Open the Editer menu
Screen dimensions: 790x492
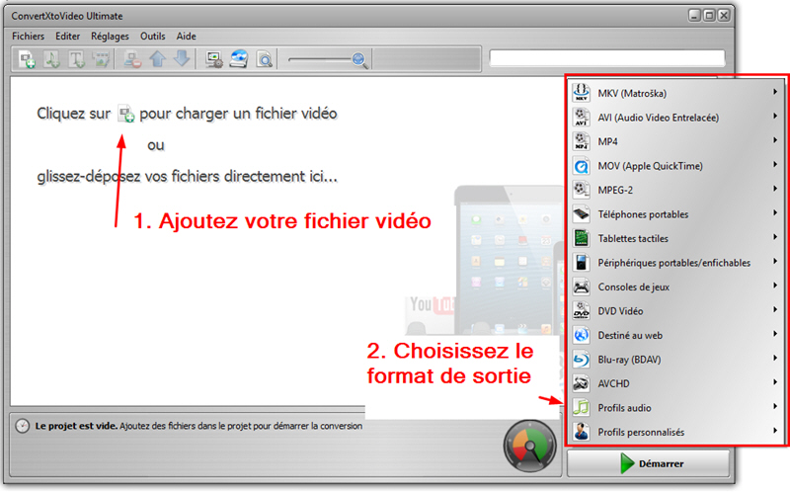pos(67,37)
